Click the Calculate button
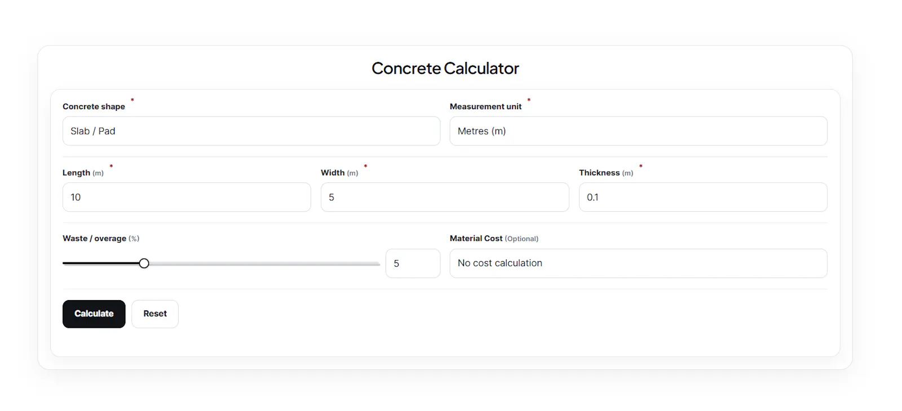Viewport: 902px width, 411px height. point(94,314)
